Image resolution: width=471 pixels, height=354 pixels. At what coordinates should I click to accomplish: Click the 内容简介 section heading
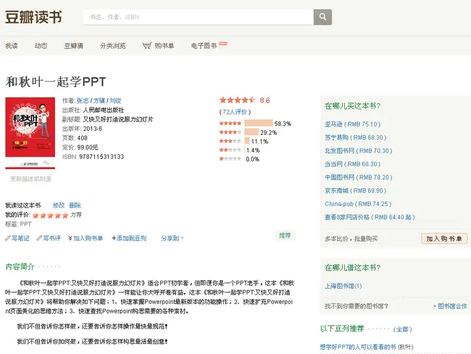pyautogui.click(x=20, y=266)
